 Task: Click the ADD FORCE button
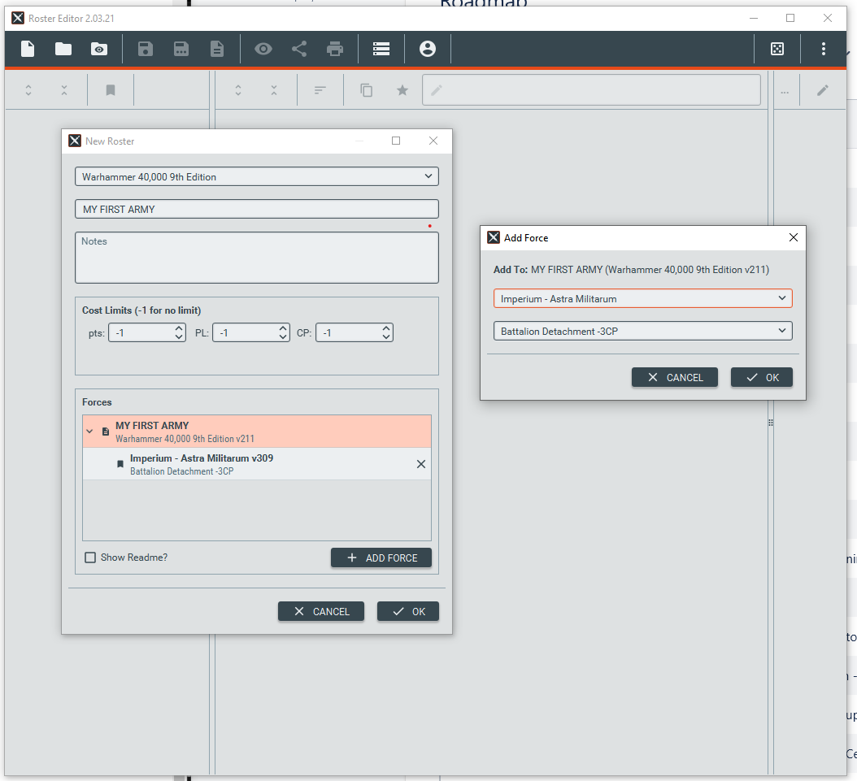point(381,558)
